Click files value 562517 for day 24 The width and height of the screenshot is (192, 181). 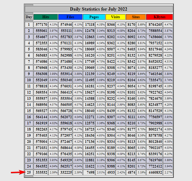(x=65, y=166)
